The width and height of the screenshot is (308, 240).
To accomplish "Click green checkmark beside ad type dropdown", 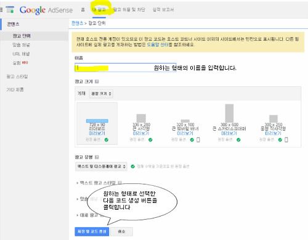I will [133, 167].
